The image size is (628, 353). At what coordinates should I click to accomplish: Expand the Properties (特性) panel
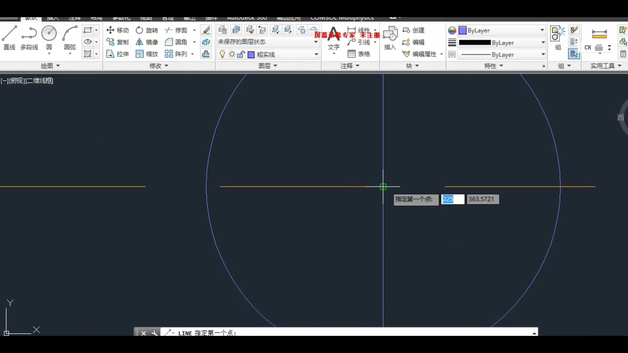pos(494,66)
